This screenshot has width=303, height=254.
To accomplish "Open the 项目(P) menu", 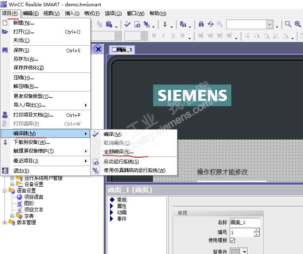I will click(x=10, y=13).
